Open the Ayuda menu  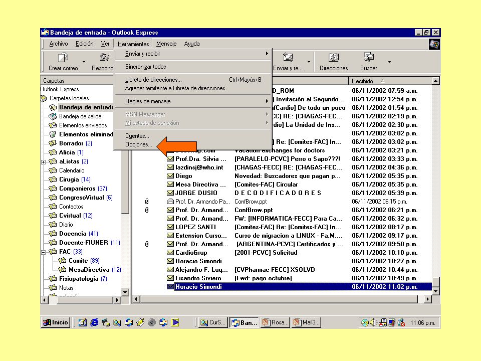click(x=192, y=44)
